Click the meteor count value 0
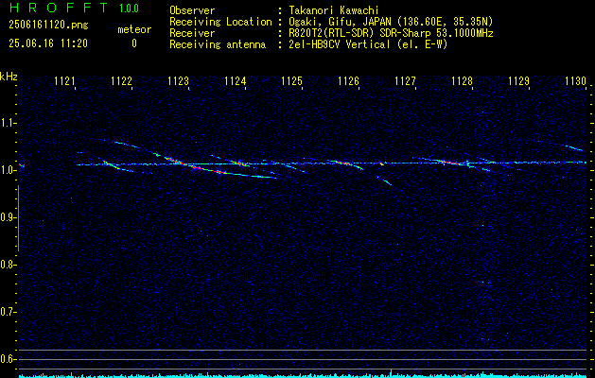Image resolution: width=595 pixels, height=378 pixels. tap(134, 43)
